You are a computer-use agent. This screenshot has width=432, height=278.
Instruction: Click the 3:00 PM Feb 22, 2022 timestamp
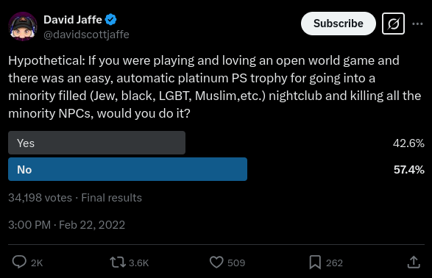point(67,225)
